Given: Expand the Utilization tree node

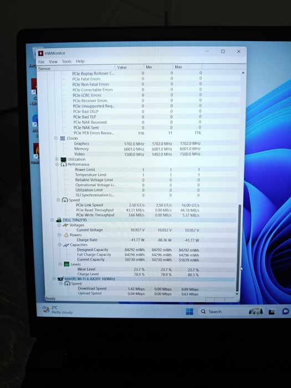Looking at the screenshot, I should [x=57, y=159].
